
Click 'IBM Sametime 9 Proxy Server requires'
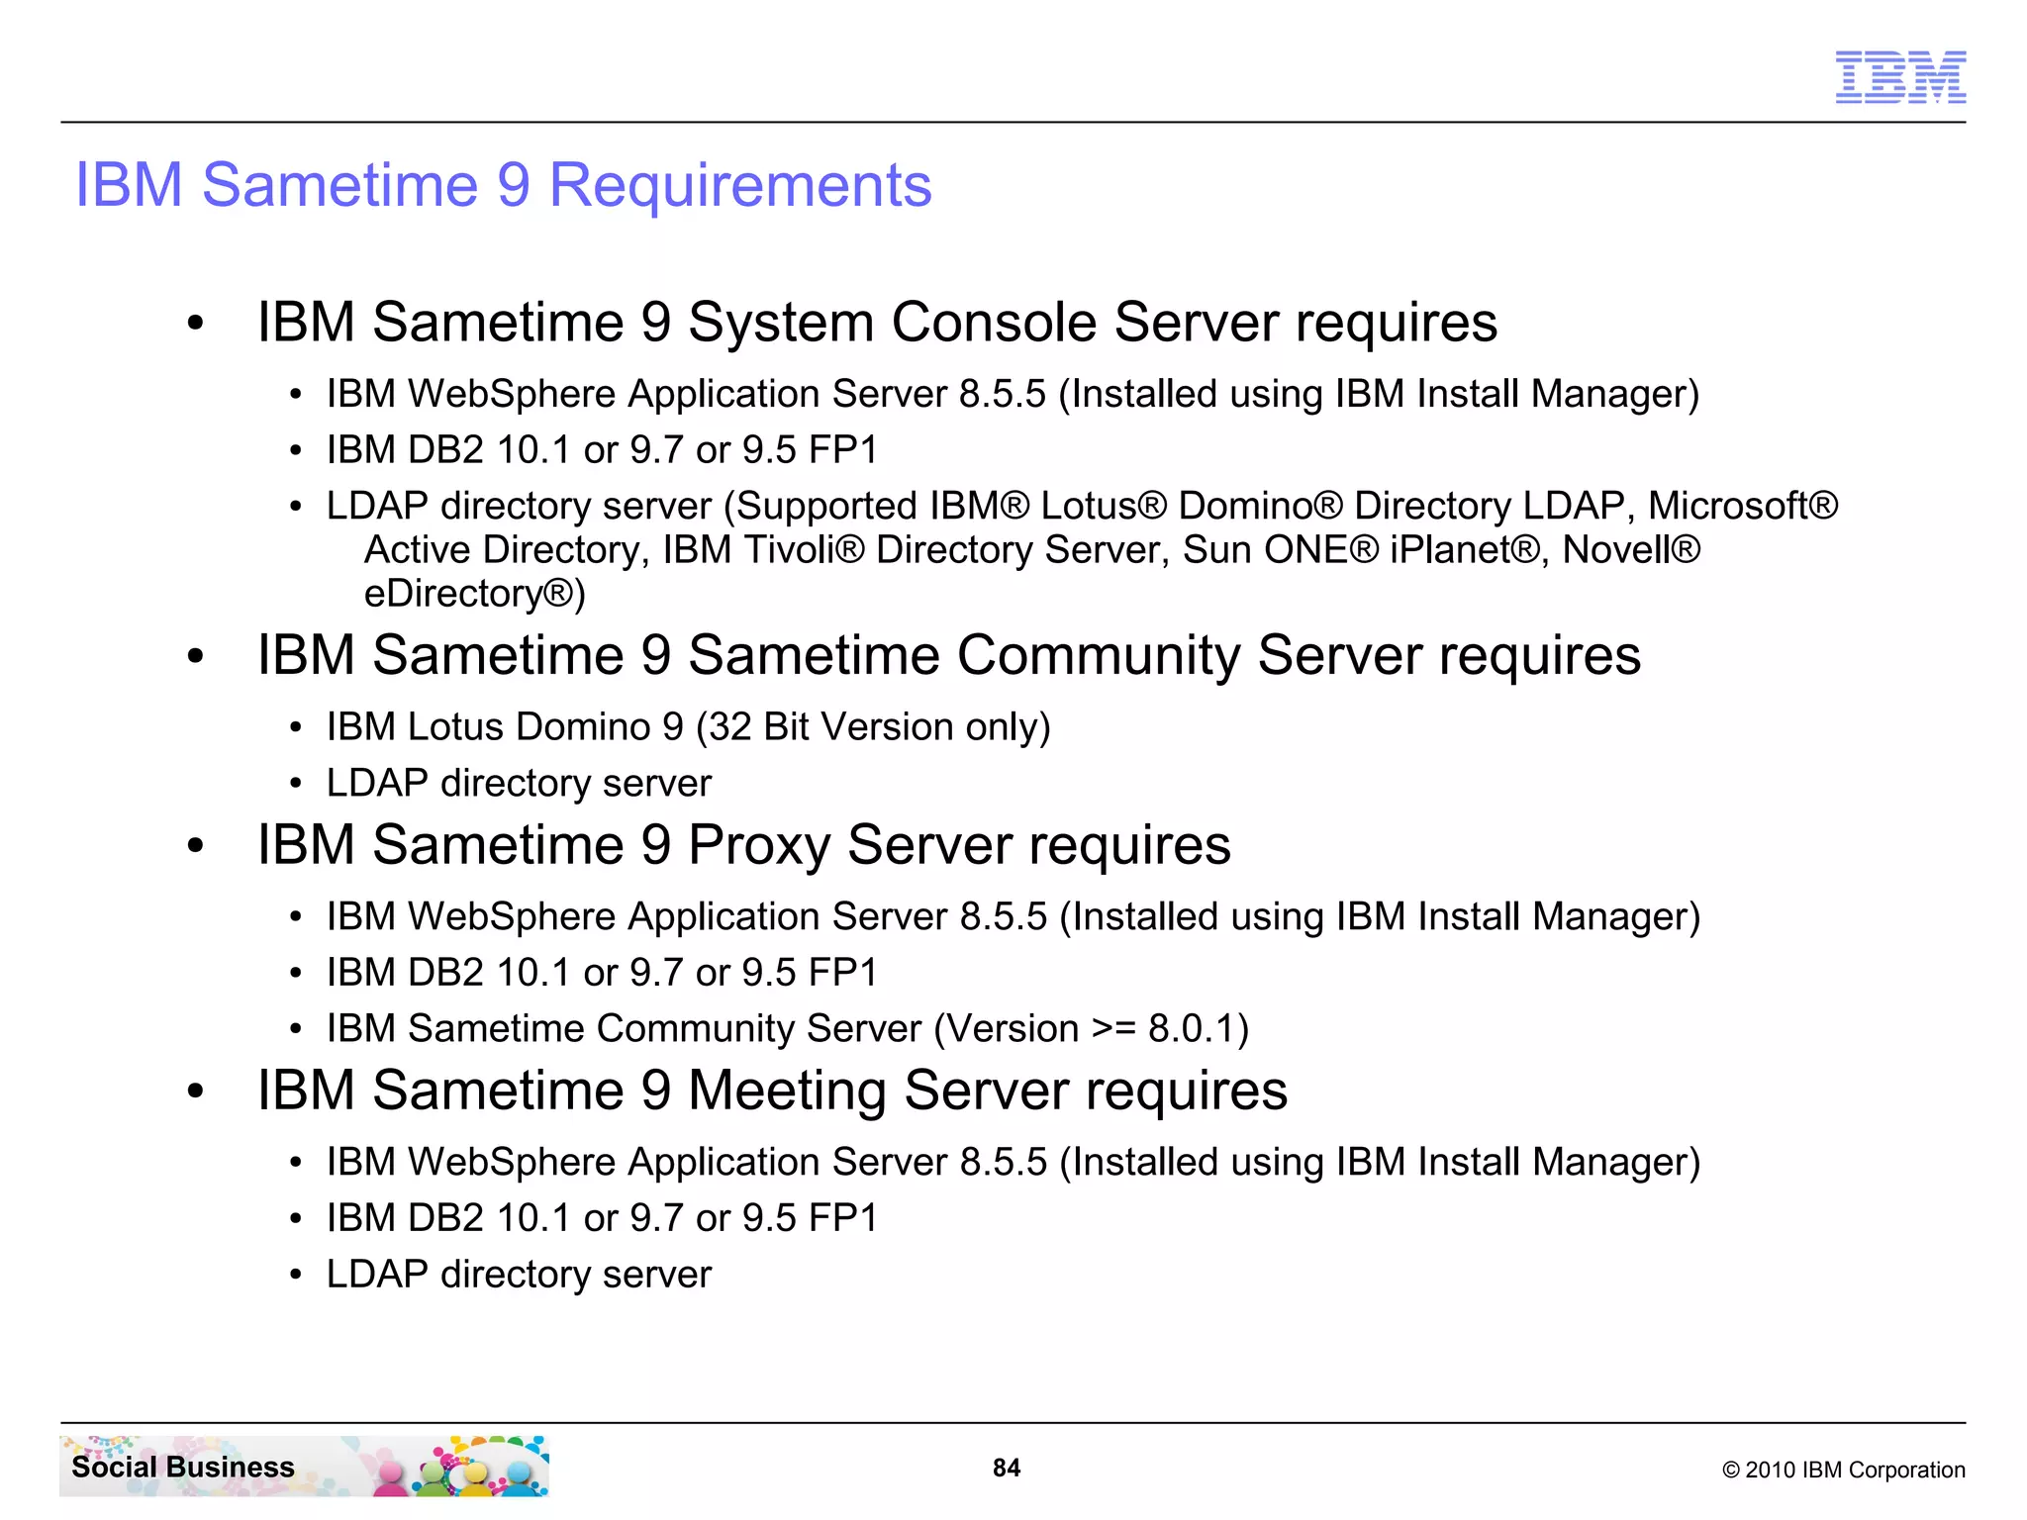(744, 845)
